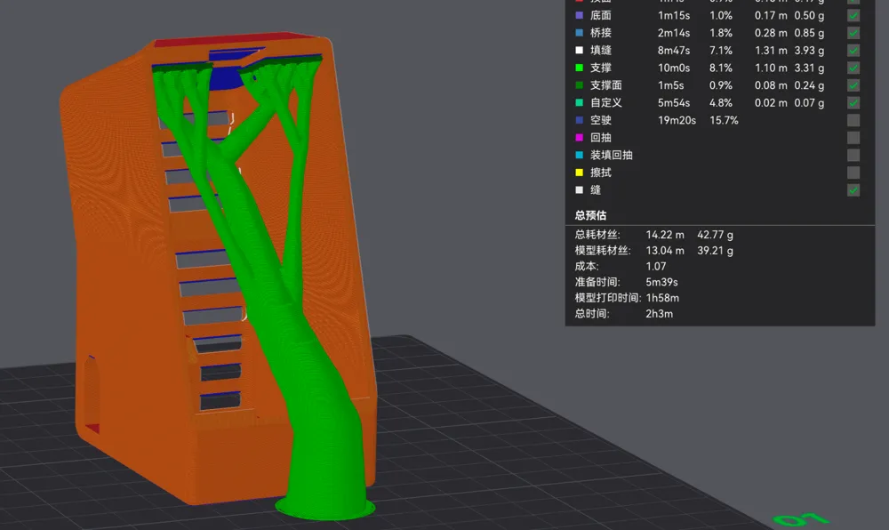Click the magenta 回抽 color swatch

tap(579, 138)
